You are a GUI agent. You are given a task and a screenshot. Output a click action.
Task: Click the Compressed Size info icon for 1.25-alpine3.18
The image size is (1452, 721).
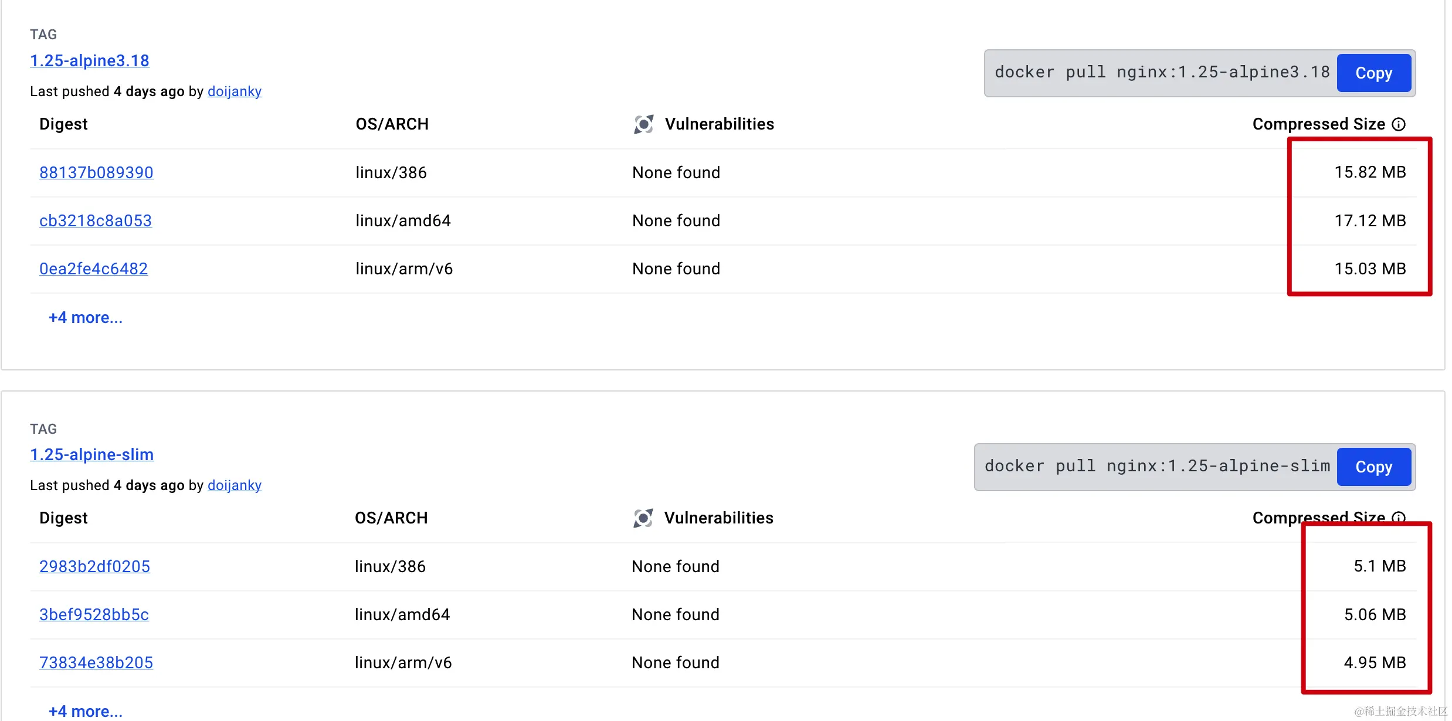[x=1399, y=124]
